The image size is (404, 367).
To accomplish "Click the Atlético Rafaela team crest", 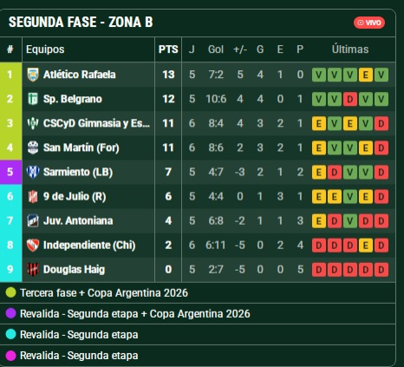I will pyautogui.click(x=33, y=75).
